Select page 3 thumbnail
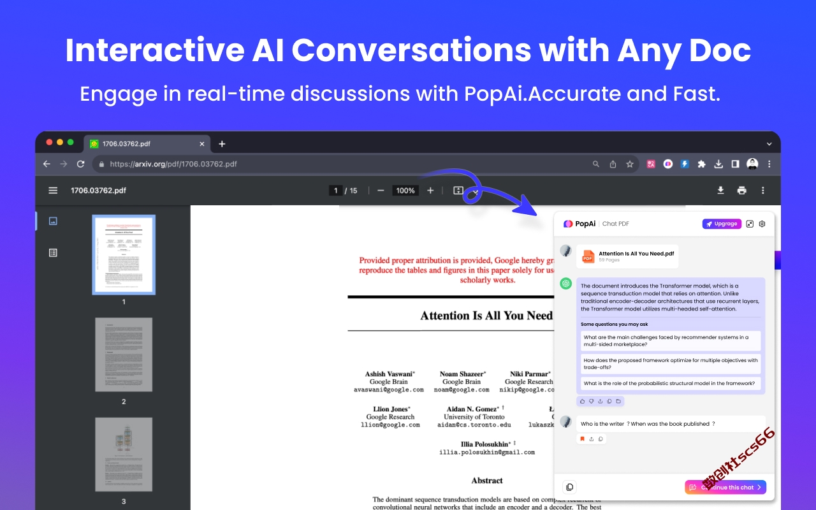 (x=124, y=455)
